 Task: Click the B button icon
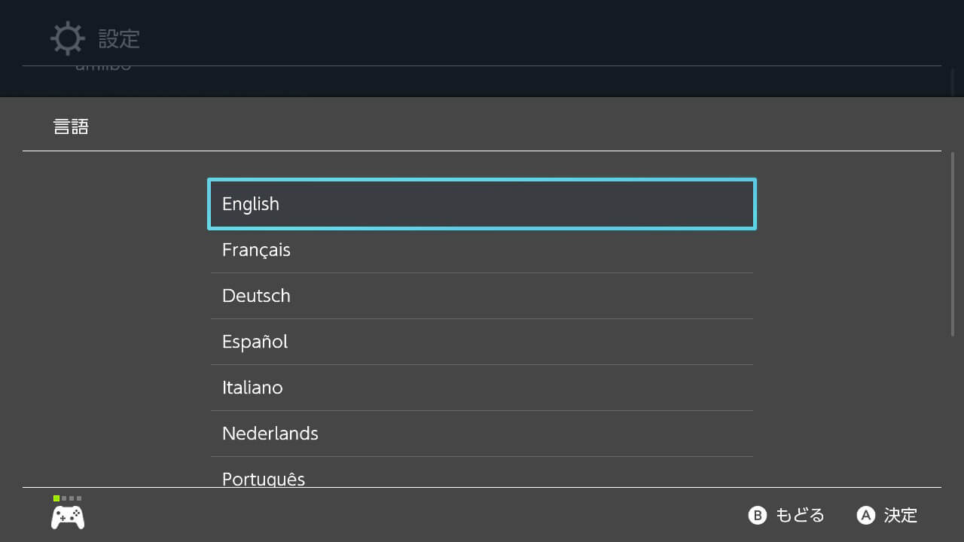coord(757,515)
